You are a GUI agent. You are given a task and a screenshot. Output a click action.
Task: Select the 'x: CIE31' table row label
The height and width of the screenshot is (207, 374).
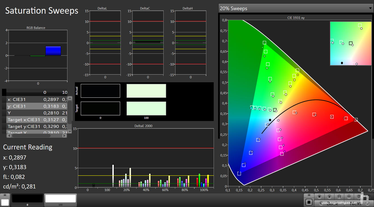click(x=17, y=99)
